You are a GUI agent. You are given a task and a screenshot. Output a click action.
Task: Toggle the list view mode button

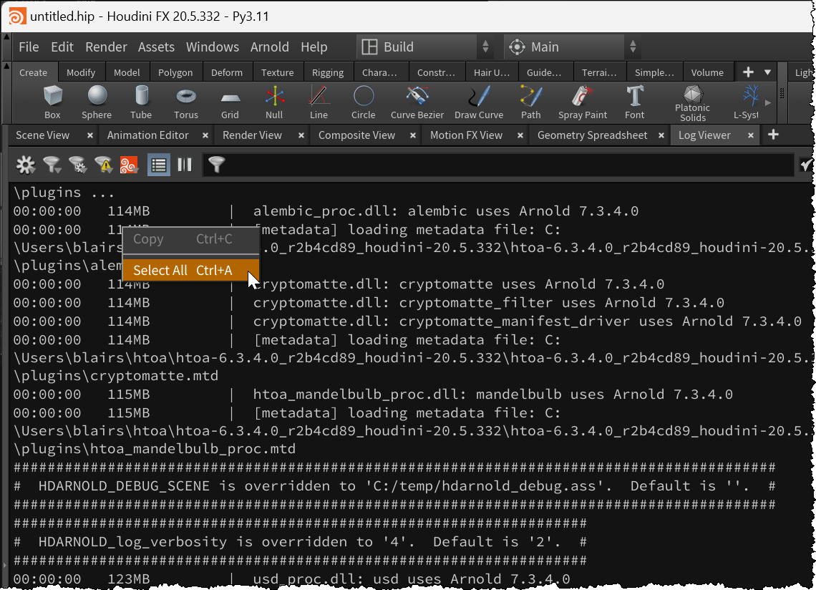tap(159, 165)
